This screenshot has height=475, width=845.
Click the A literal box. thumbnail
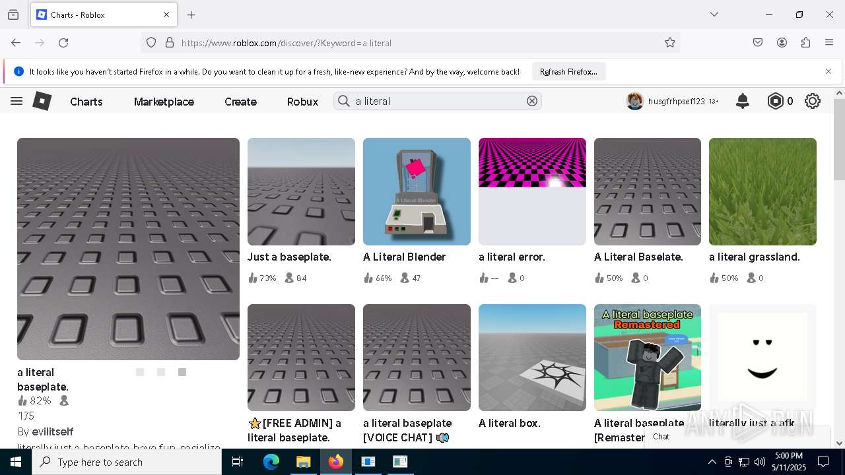tap(532, 358)
